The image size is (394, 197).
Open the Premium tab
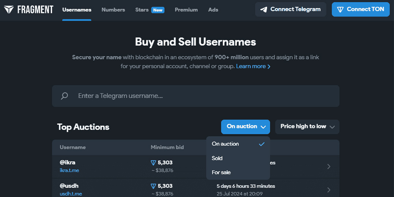(x=186, y=10)
